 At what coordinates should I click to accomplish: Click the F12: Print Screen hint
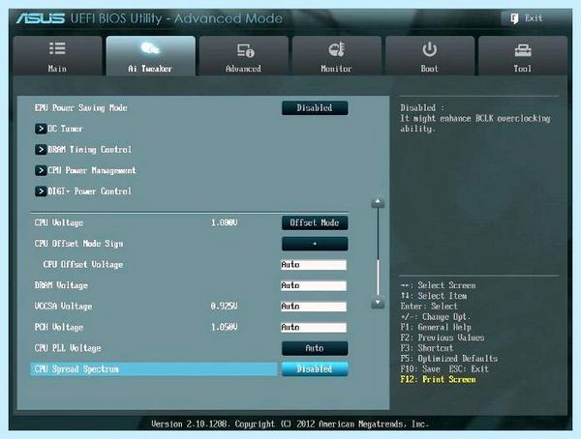[x=438, y=379]
